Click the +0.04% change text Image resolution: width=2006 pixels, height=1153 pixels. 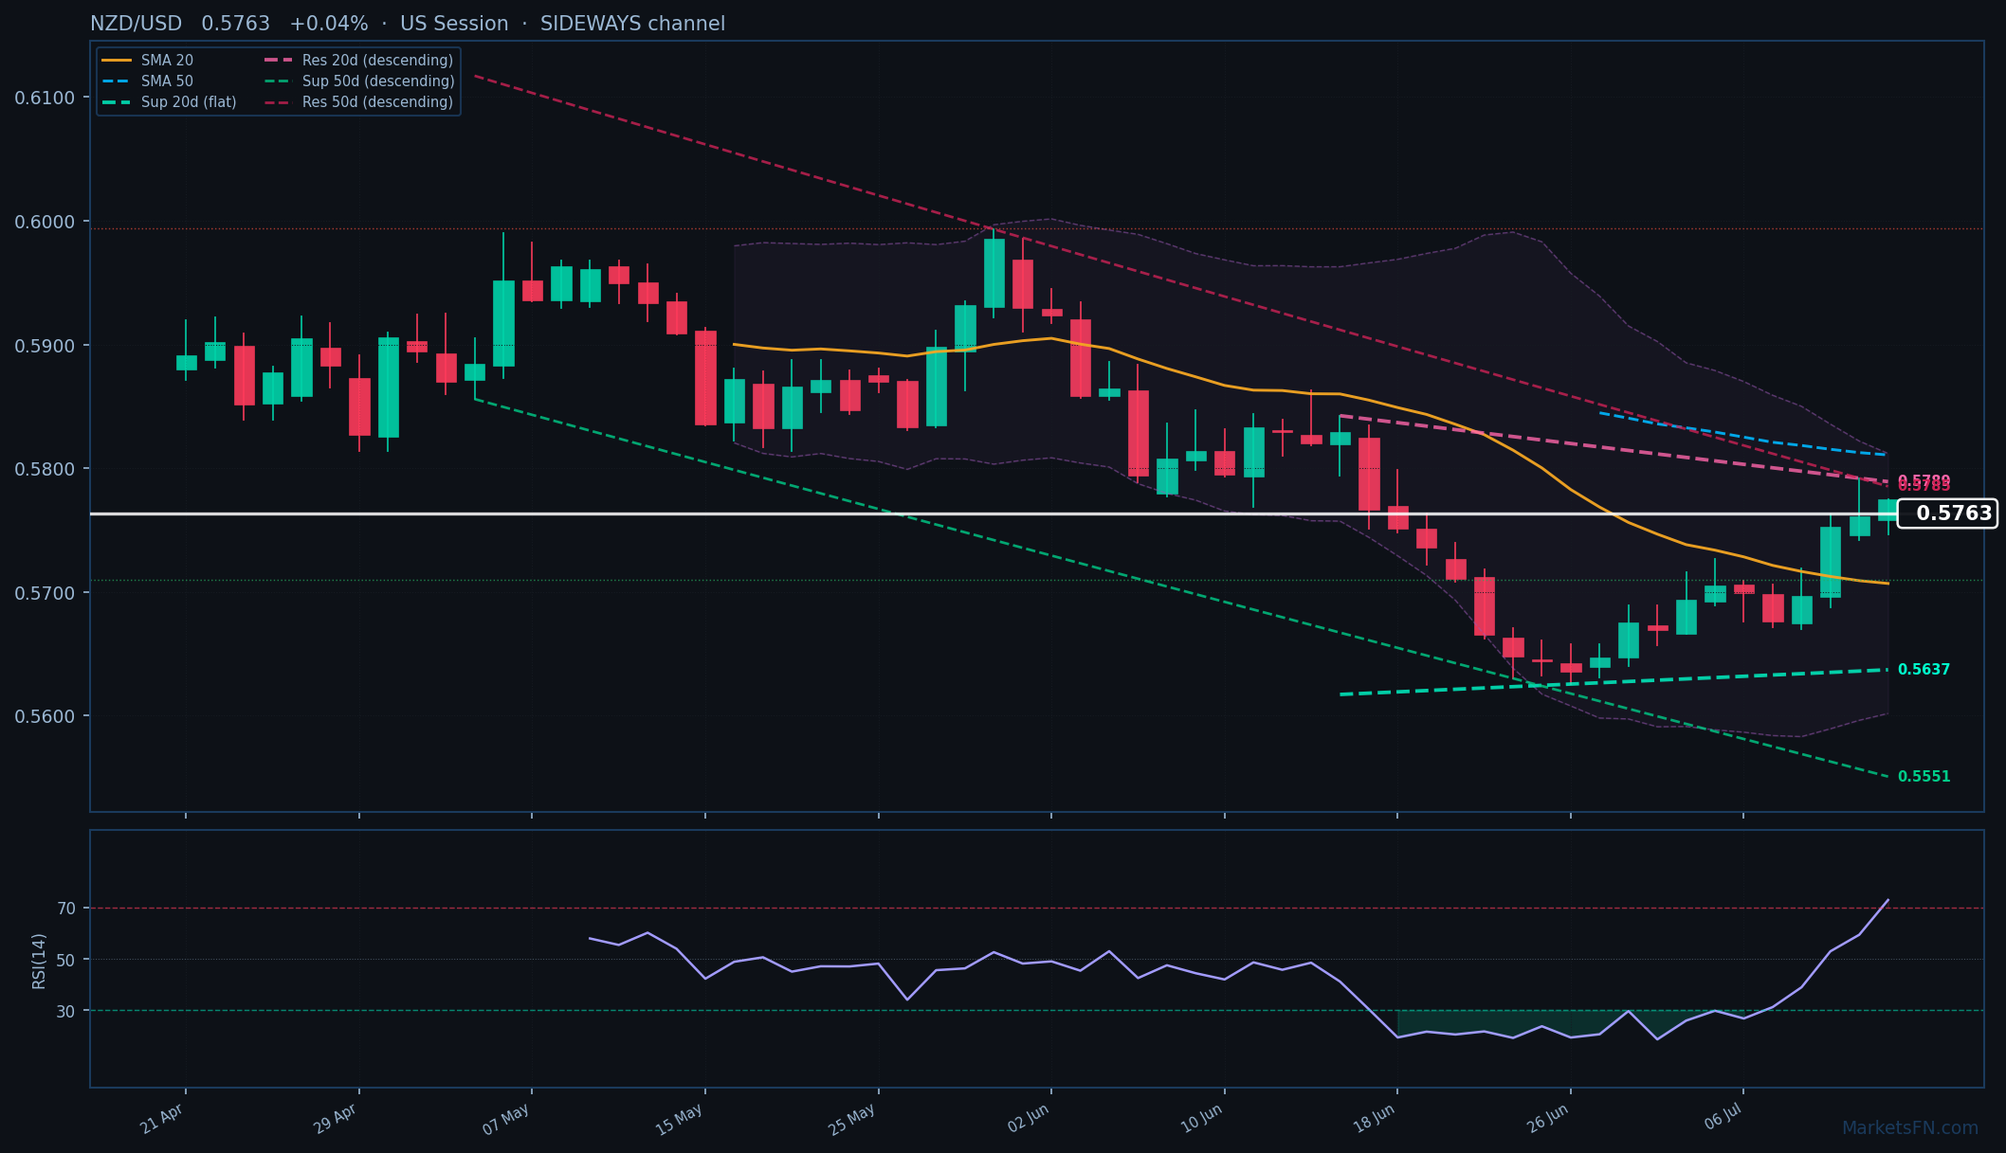pyautogui.click(x=329, y=24)
